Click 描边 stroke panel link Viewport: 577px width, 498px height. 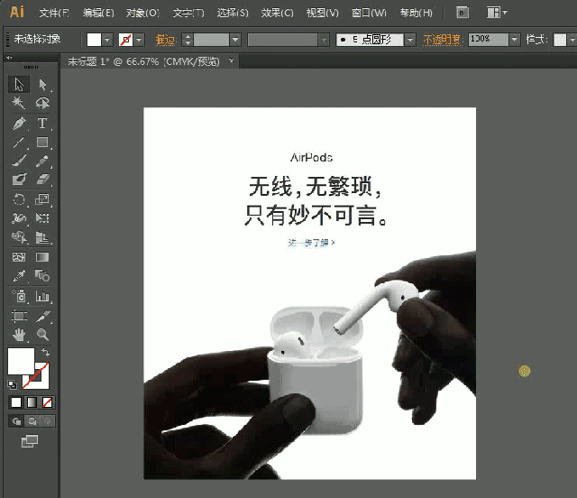click(166, 40)
